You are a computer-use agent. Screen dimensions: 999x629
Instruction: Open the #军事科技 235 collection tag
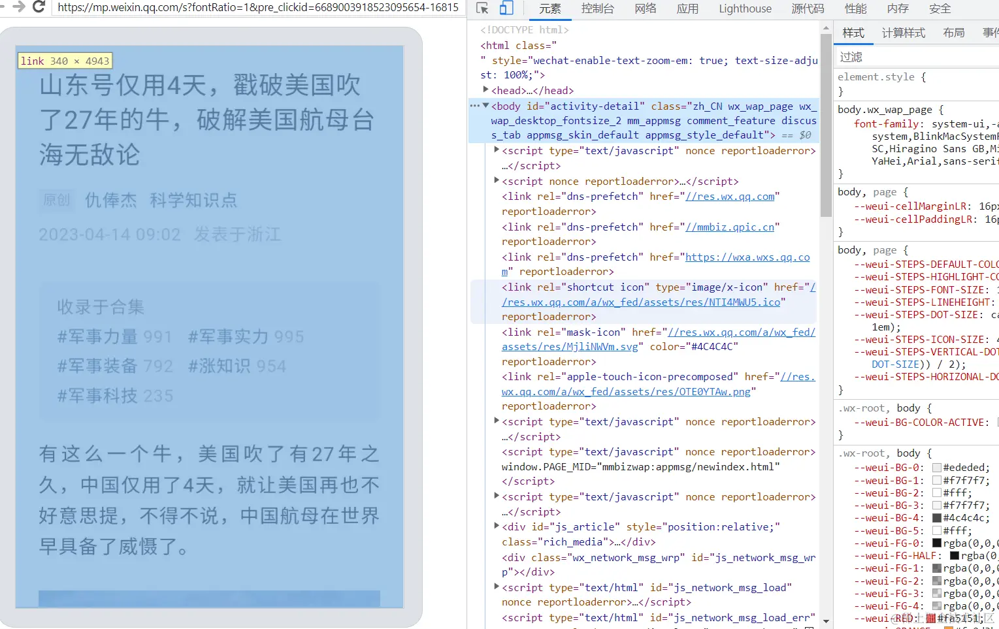[x=115, y=396]
